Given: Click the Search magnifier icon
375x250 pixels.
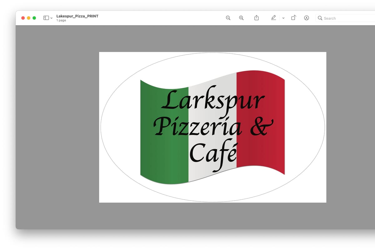Looking at the screenshot, I should point(320,18).
